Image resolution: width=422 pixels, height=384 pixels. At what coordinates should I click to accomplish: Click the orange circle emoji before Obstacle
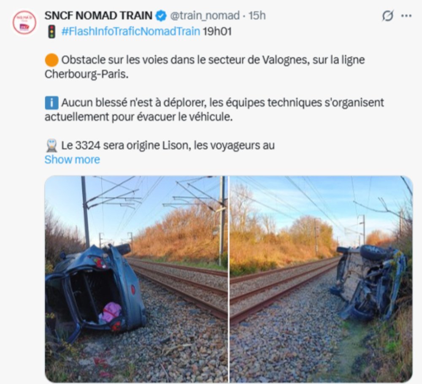tap(51, 60)
